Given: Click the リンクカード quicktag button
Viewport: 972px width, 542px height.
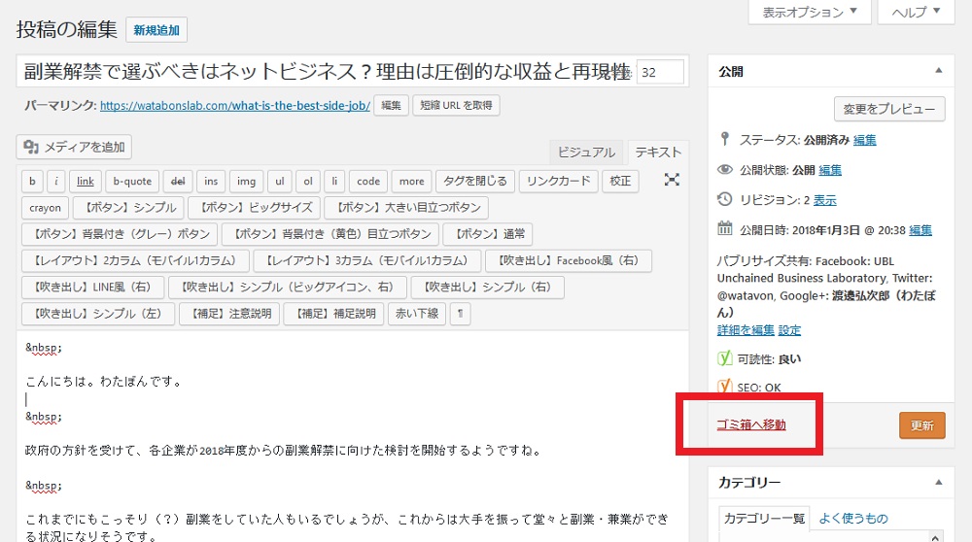Looking at the screenshot, I should [559, 181].
